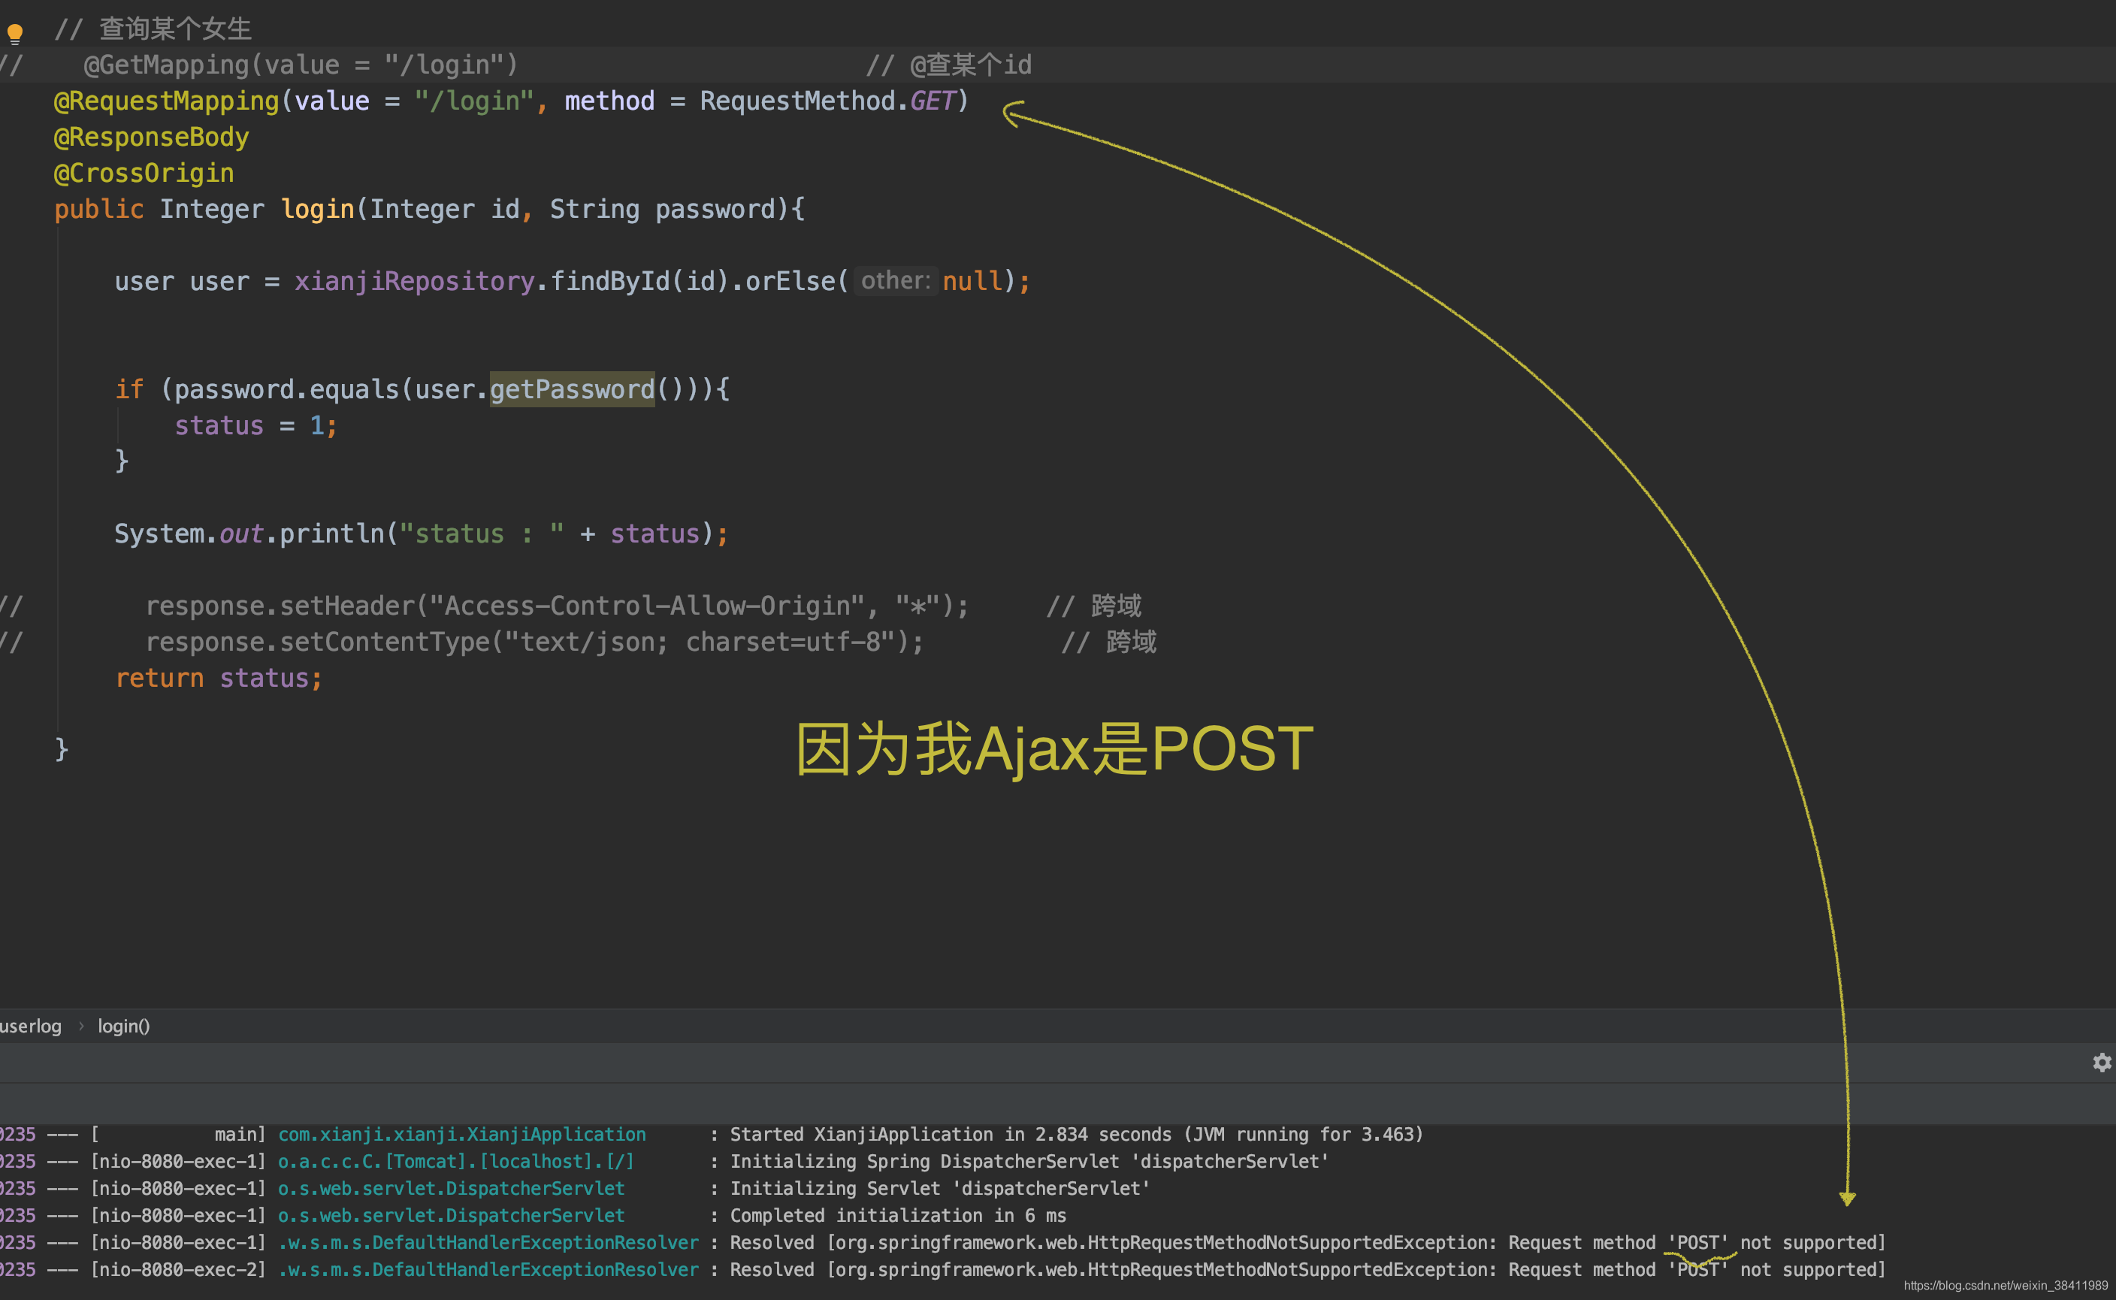This screenshot has width=2116, height=1300.
Task: Select the userlog breadcrumb
Action: [x=30, y=1026]
